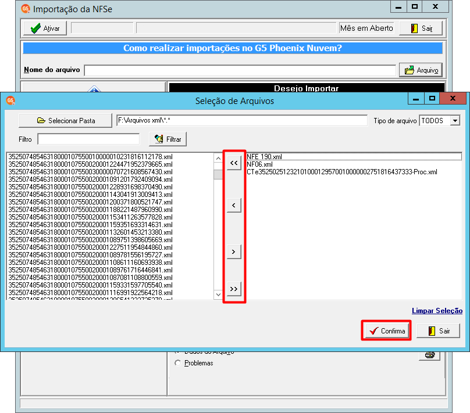Click into the Filtro text field

[x=88, y=139]
